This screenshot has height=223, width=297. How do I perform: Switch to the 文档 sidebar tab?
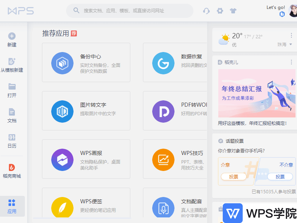[x=12, y=115]
